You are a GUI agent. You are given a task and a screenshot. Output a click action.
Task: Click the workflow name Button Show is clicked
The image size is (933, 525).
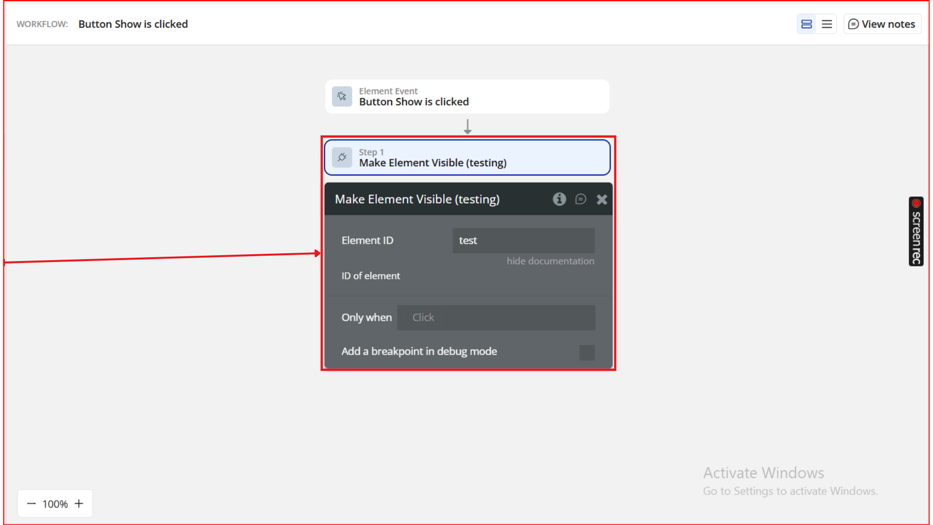click(x=133, y=24)
